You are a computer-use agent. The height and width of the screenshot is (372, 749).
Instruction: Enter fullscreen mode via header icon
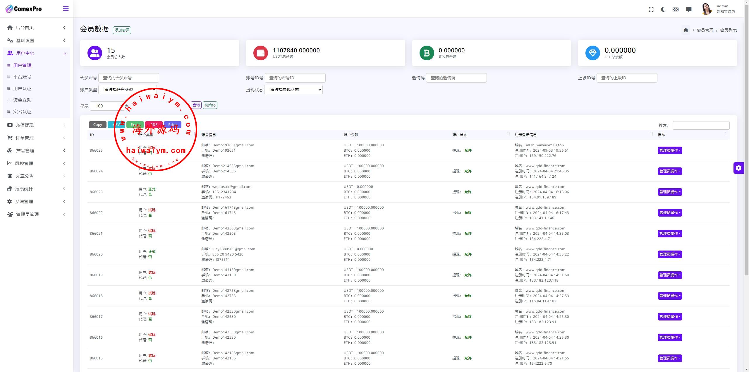click(651, 9)
